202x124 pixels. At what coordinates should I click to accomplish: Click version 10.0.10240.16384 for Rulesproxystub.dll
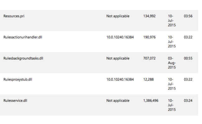tap(120, 80)
